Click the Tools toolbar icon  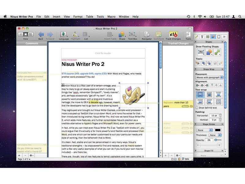(x=188, y=35)
